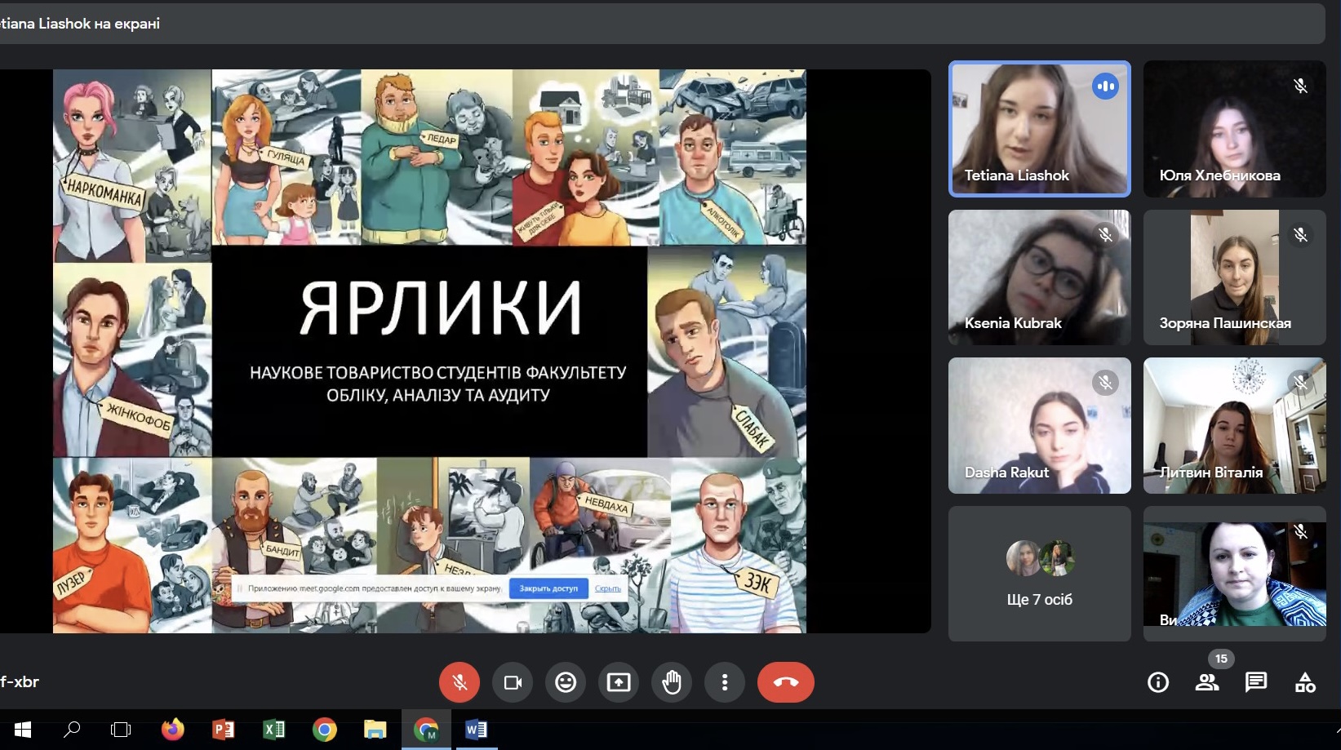This screenshot has height=750, width=1341.
Task: Open PowerPoint from taskbar
Action: point(223,730)
